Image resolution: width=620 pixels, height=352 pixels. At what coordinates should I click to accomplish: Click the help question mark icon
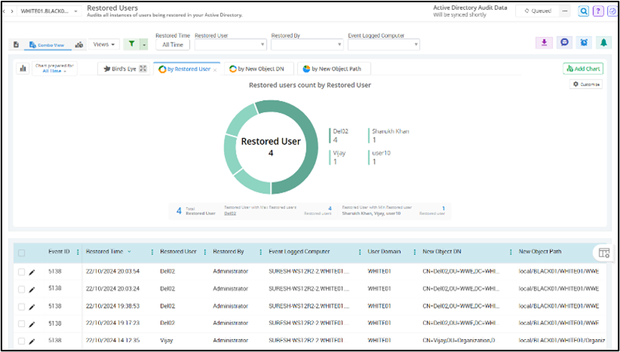598,11
